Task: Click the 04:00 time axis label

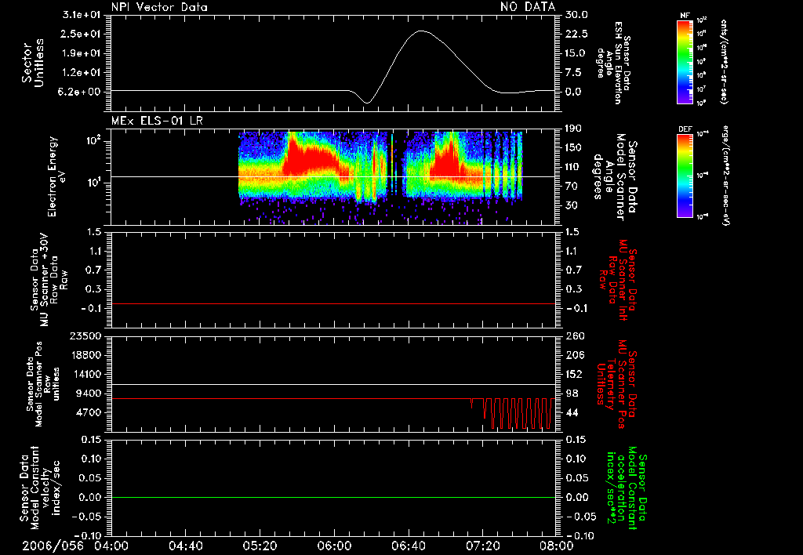Action: [111, 546]
